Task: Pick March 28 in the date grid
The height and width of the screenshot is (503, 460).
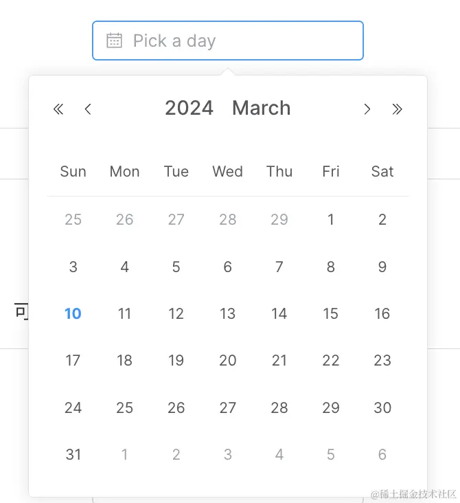Action: (279, 407)
